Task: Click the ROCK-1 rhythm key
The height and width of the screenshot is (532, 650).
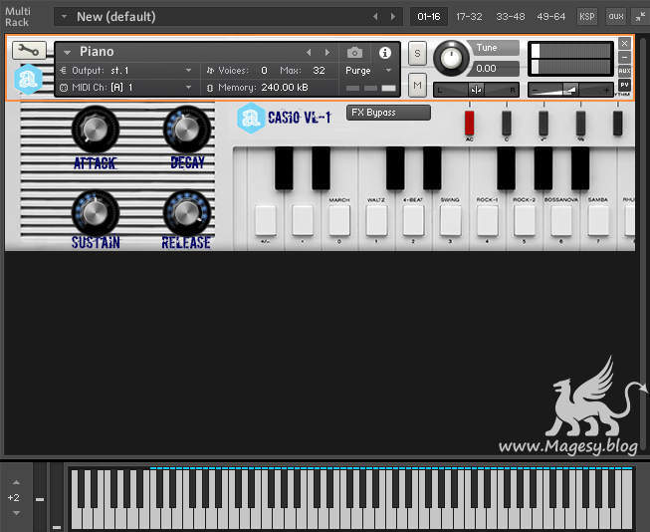Action: point(488,220)
